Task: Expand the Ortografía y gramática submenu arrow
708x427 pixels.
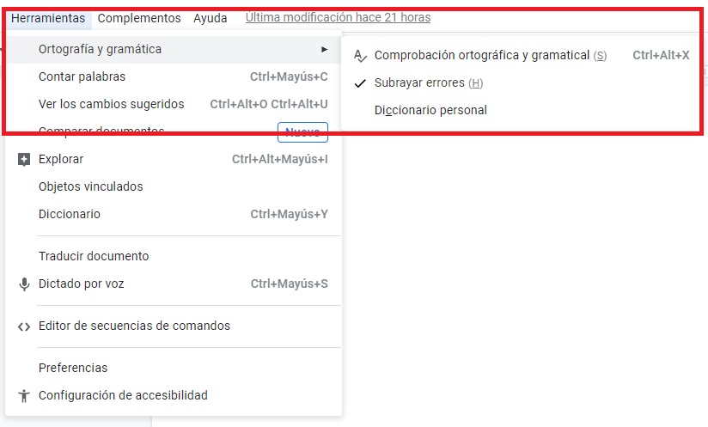Action: click(324, 50)
